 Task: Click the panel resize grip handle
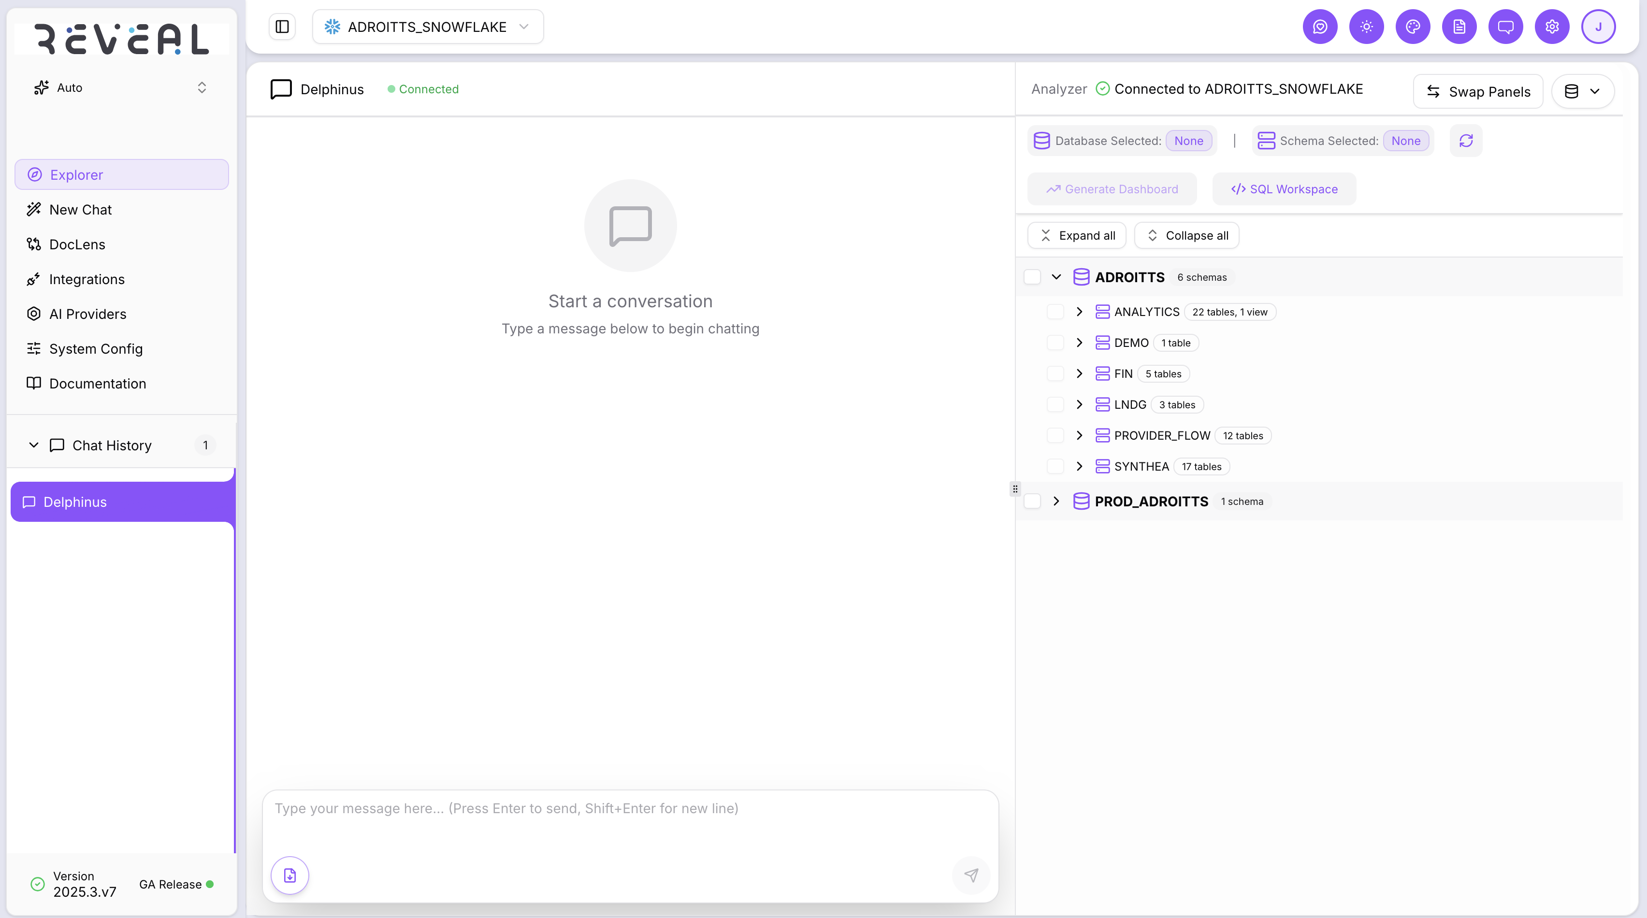[1015, 489]
